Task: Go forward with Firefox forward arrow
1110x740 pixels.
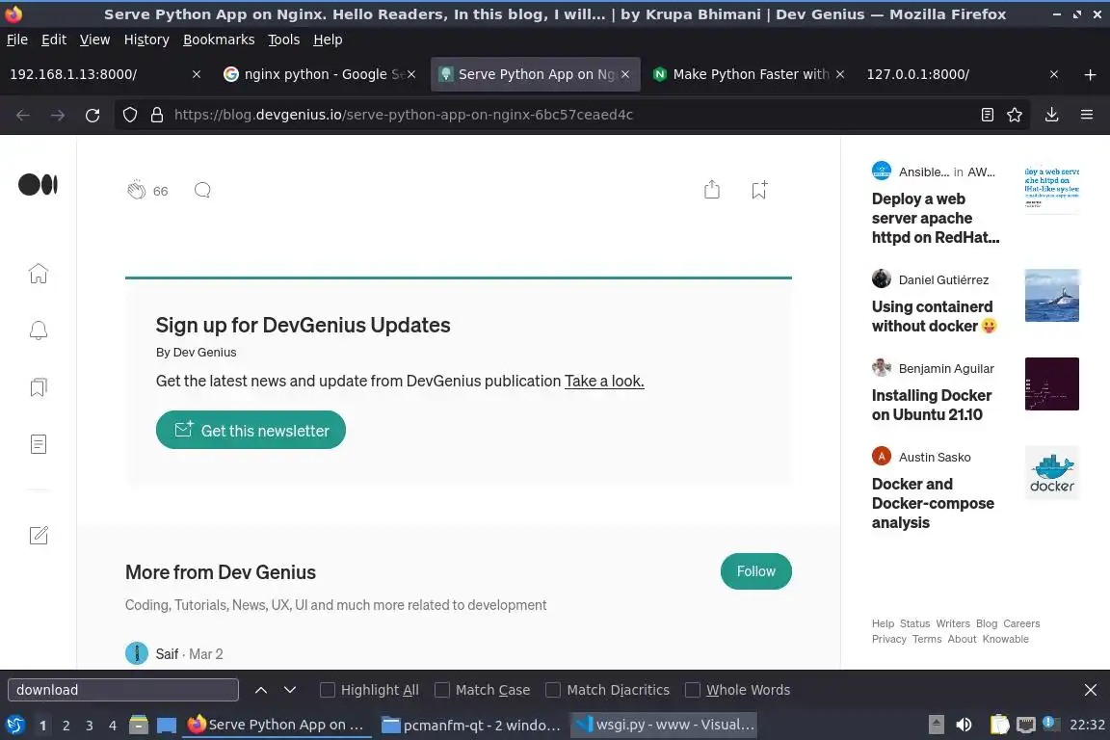Action: tap(58, 115)
